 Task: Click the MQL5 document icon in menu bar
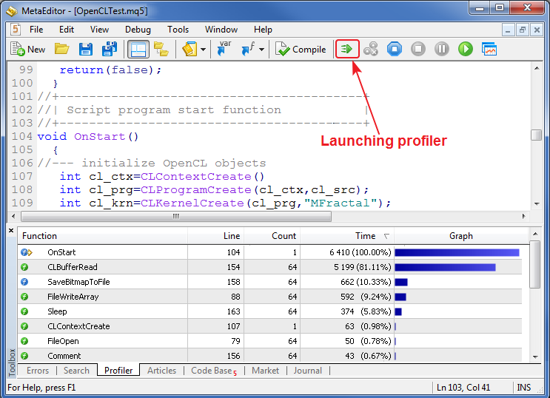[x=15, y=29]
